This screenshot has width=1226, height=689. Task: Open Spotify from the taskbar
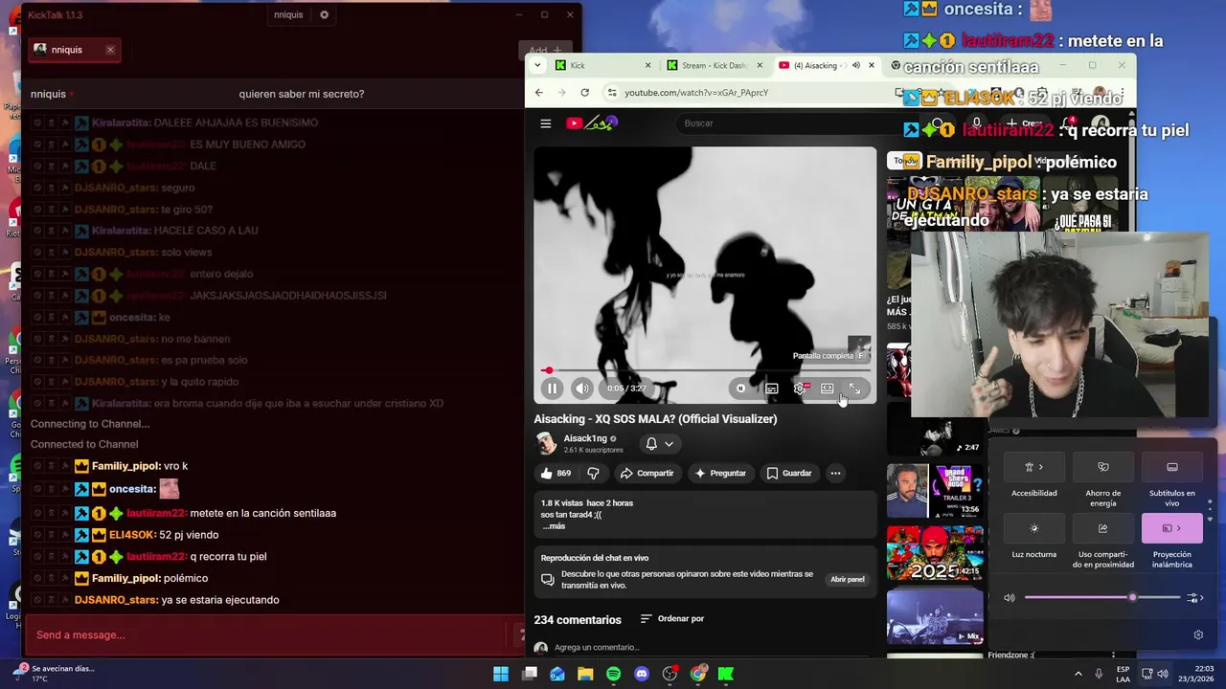(614, 674)
